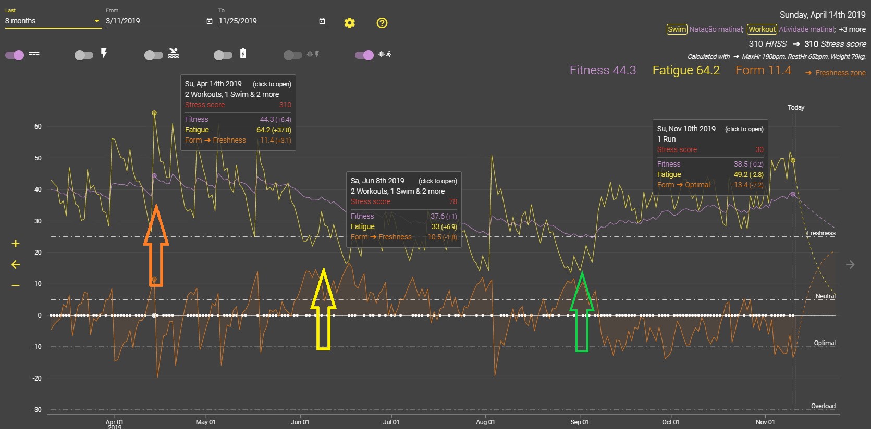Move the period forward with right arrow
Image resolution: width=871 pixels, height=429 pixels.
(850, 264)
